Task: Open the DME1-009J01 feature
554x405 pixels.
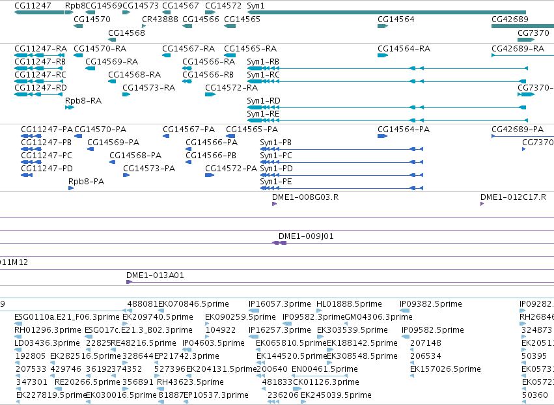Action: [x=306, y=236]
